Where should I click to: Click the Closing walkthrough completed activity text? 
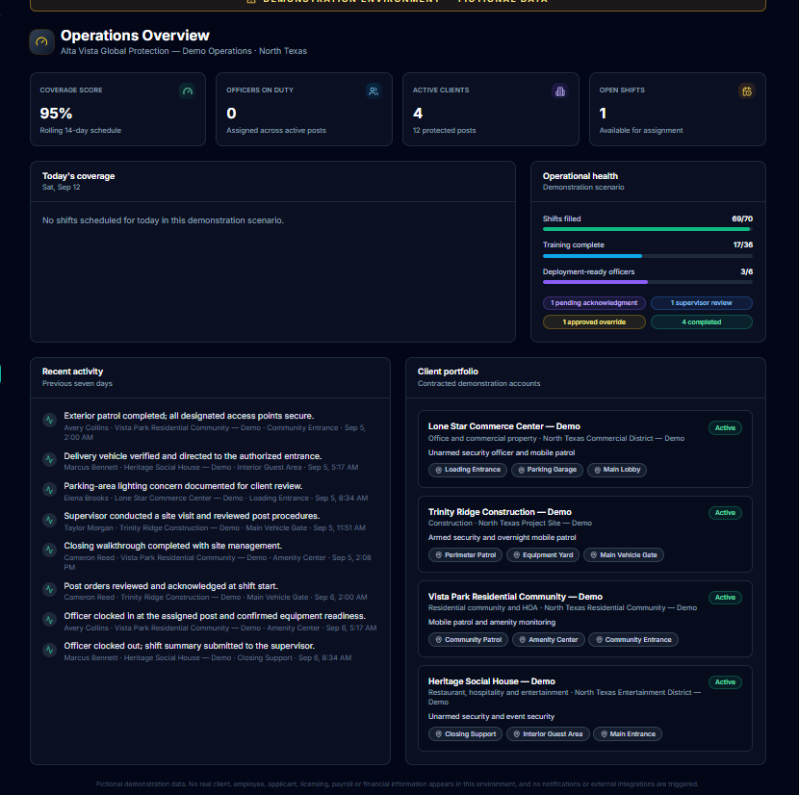[x=172, y=546]
